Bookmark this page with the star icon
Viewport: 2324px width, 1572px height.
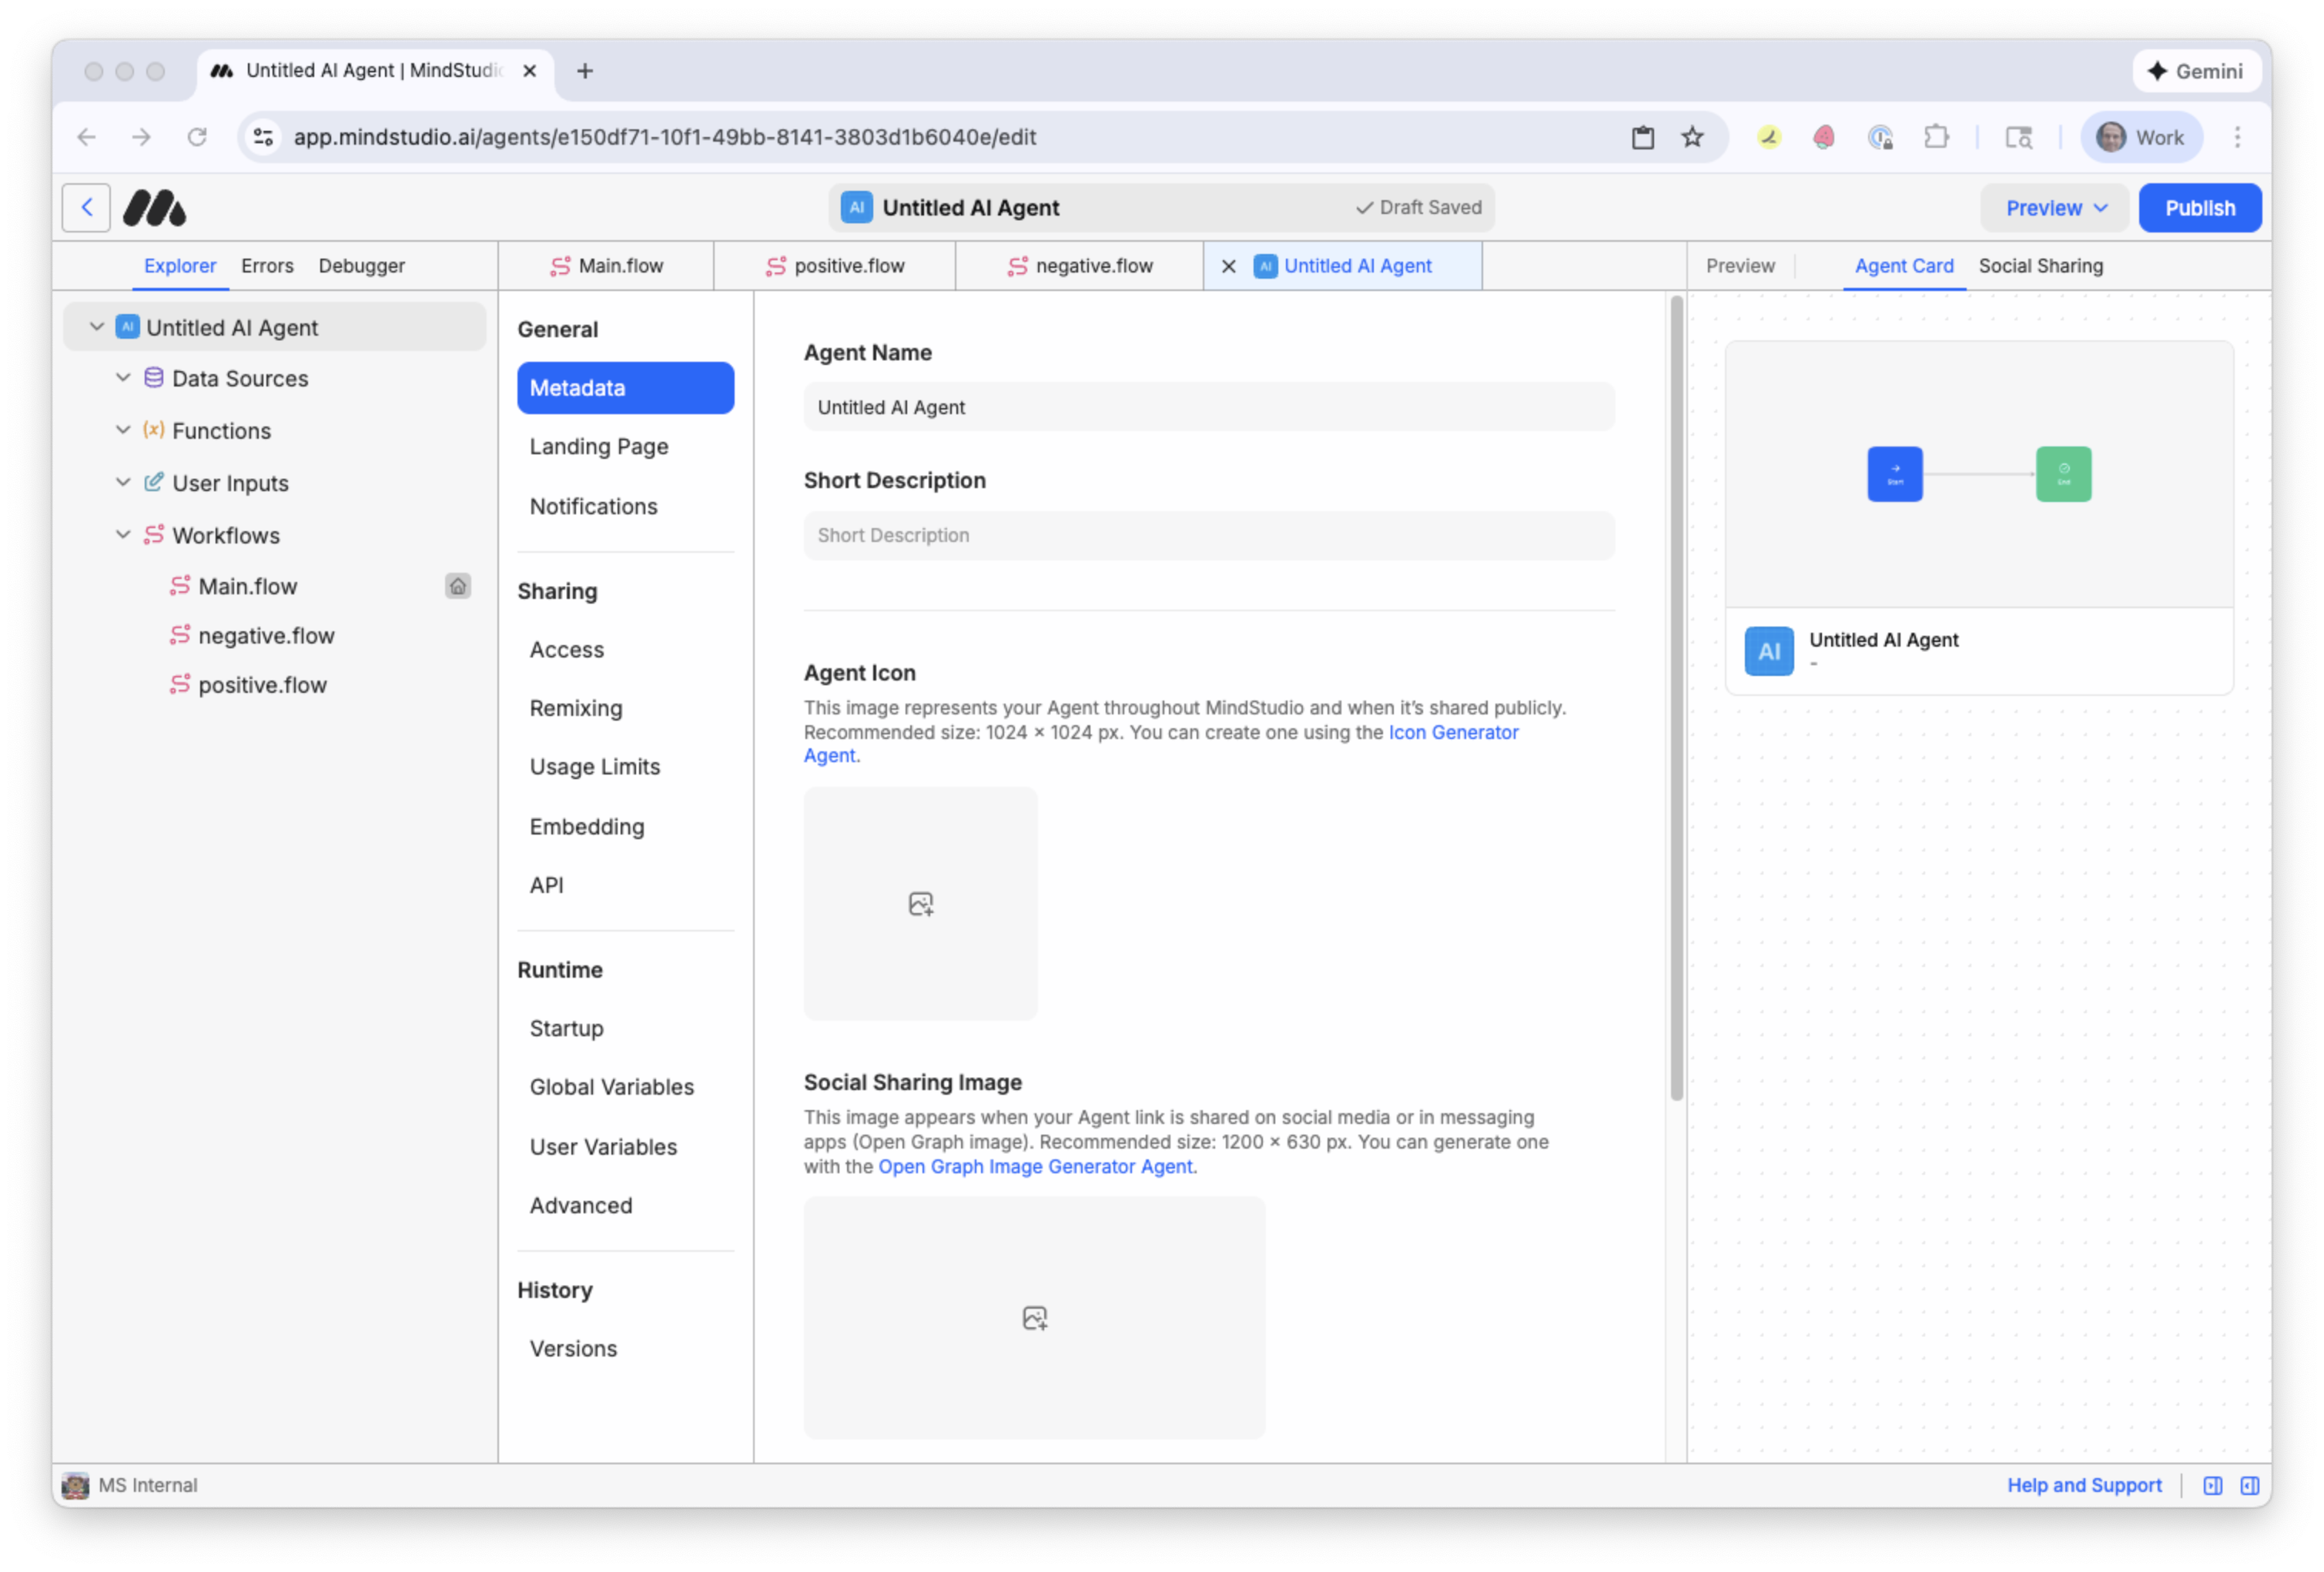[1692, 137]
